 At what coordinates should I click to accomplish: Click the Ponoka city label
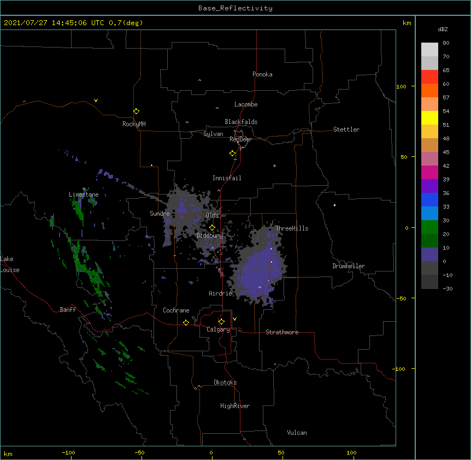click(262, 74)
